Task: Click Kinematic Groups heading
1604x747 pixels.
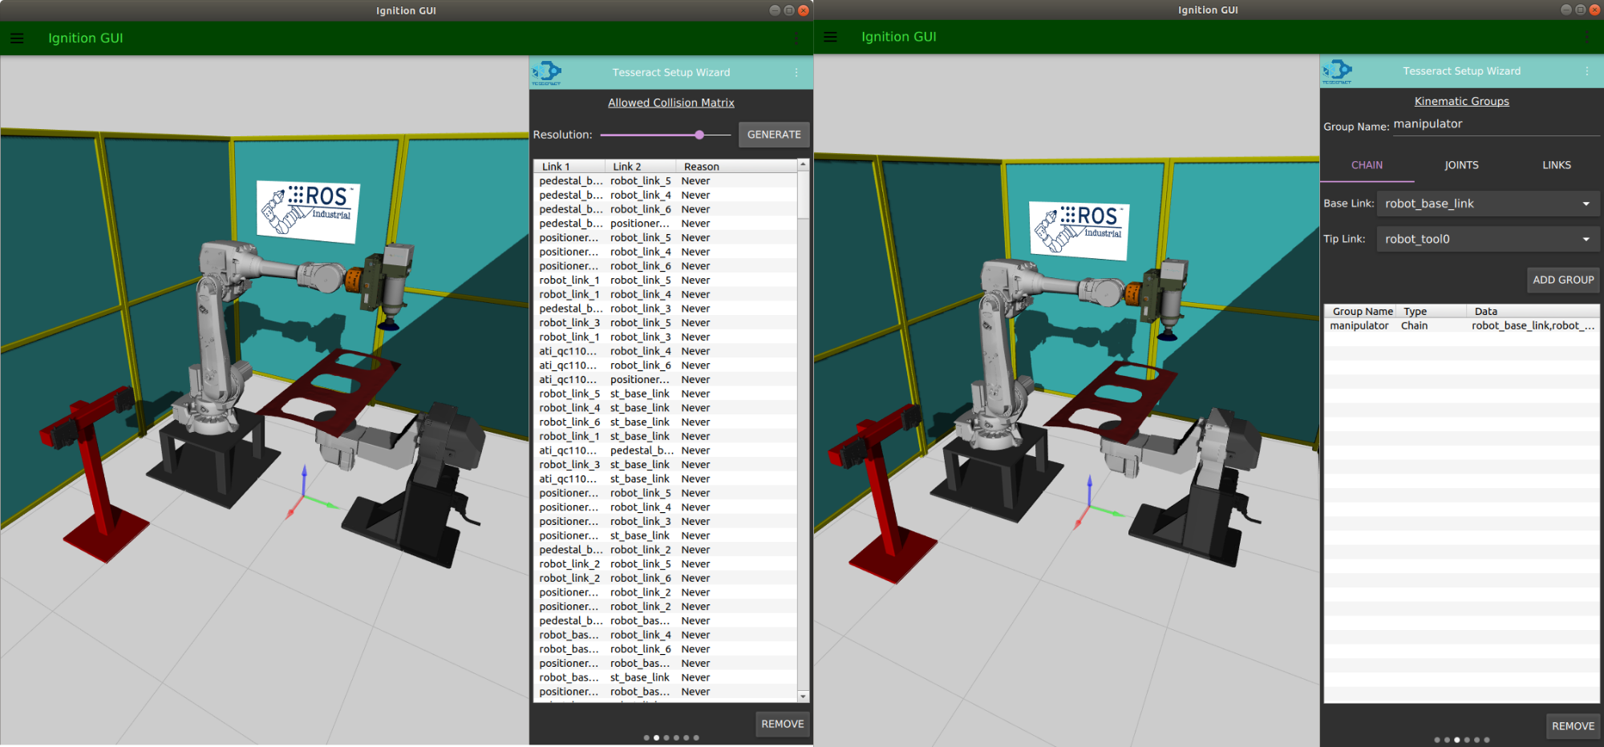Action: pos(1461,101)
